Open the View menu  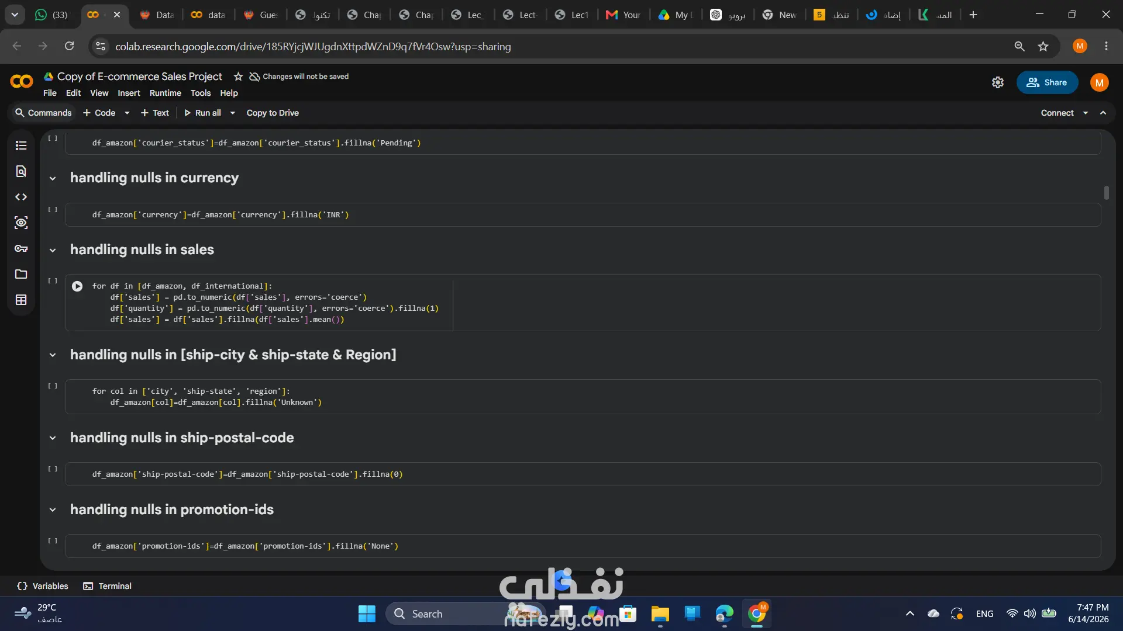[x=99, y=93]
